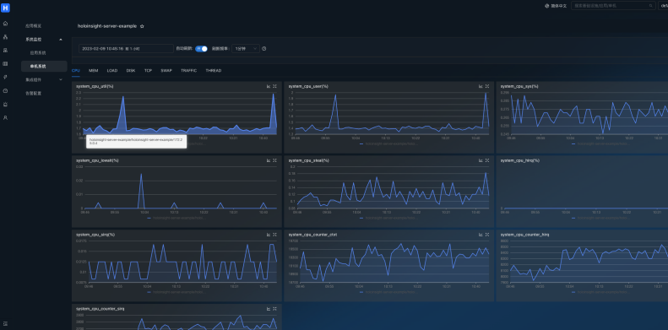The width and height of the screenshot is (668, 330).
Task: Collapse the 系统监控 sidebar group
Action: point(44,39)
